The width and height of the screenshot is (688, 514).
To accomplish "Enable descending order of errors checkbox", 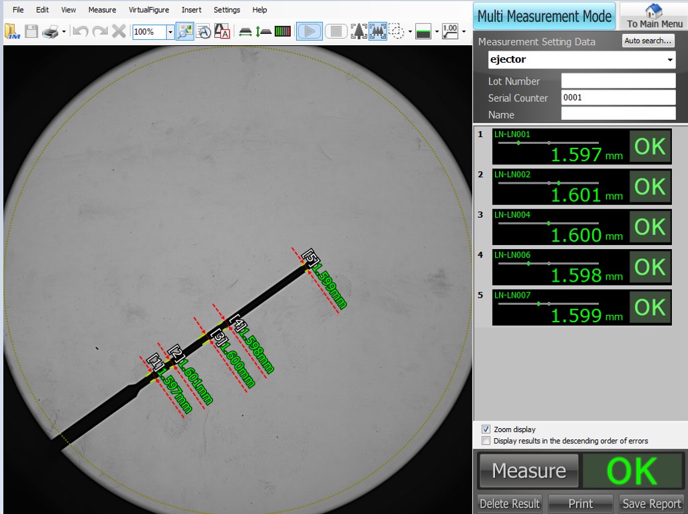I will coord(486,441).
